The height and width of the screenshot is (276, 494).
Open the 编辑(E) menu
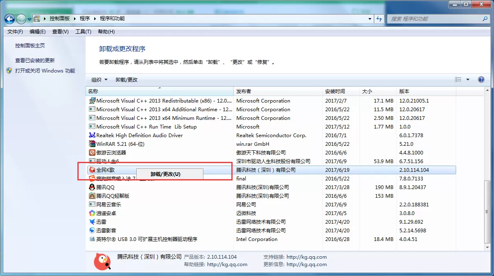pos(38,32)
